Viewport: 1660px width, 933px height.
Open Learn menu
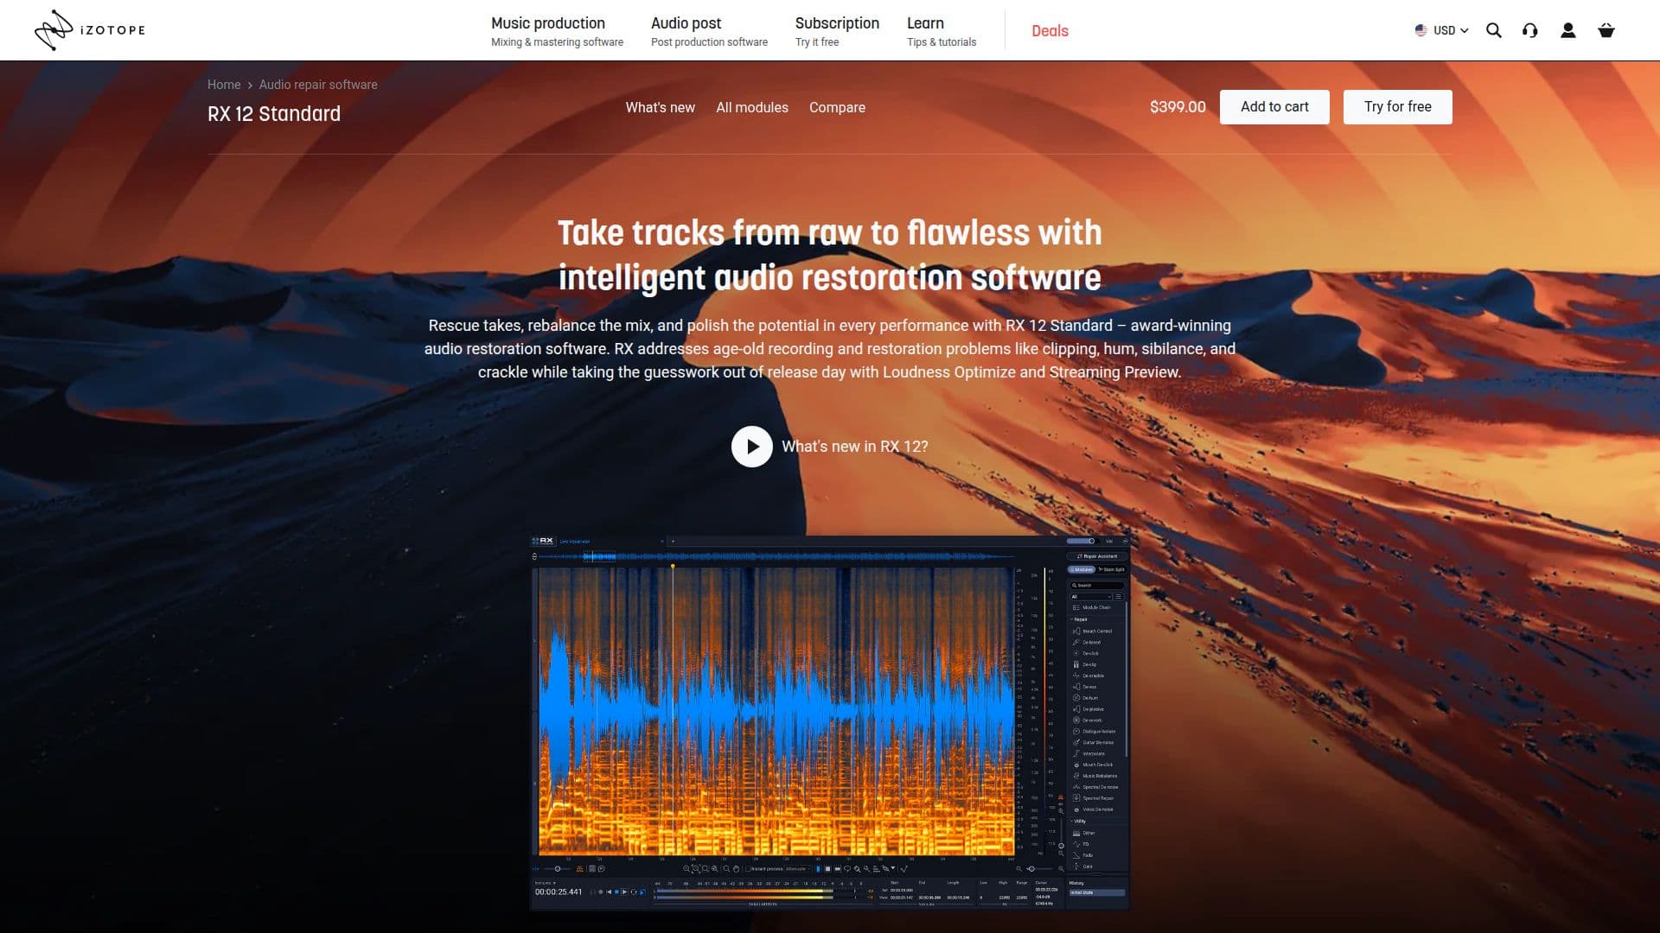click(942, 31)
